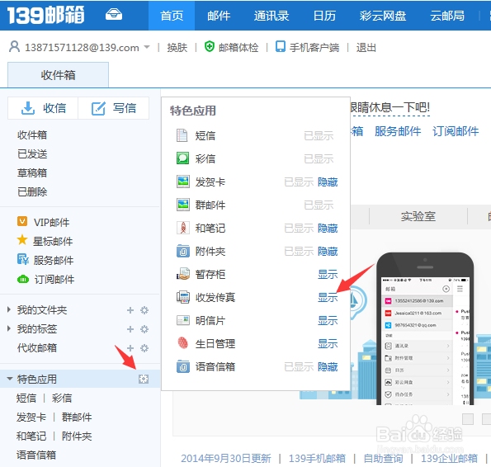The width and height of the screenshot is (491, 467).
Task: Click gear icon next to 我的文件夹
Action: 144,310
